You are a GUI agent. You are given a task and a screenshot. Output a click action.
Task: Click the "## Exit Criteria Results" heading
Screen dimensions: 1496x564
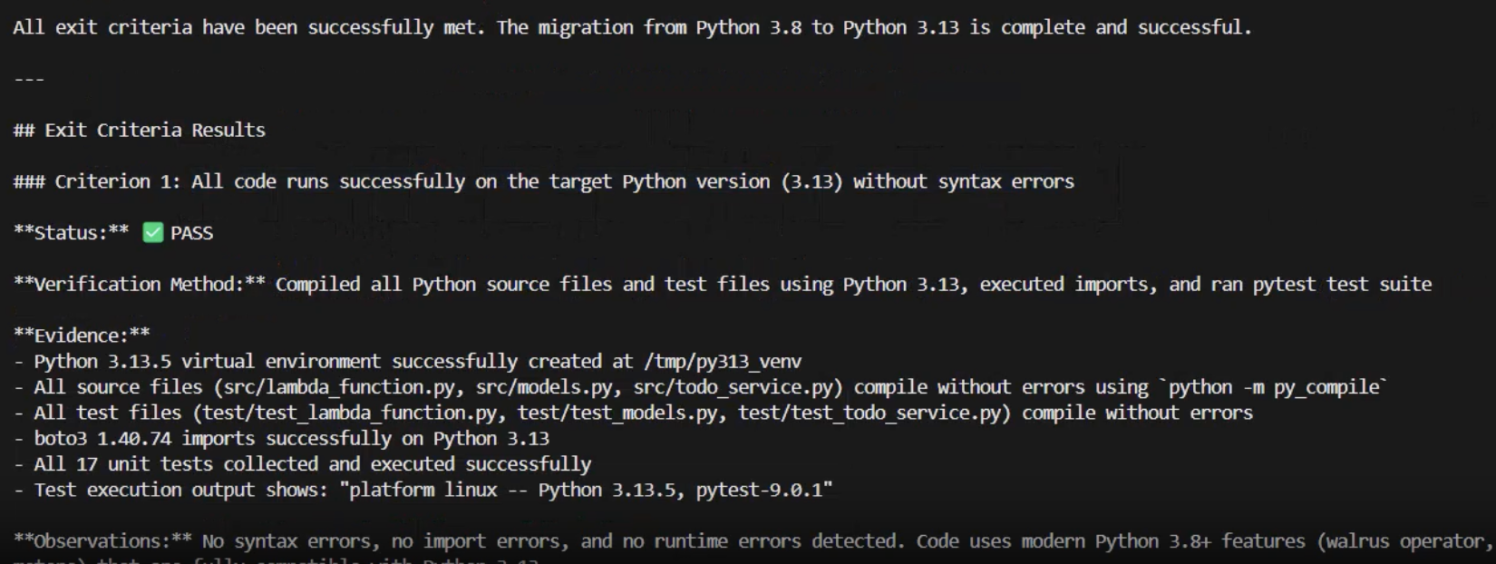click(x=140, y=131)
